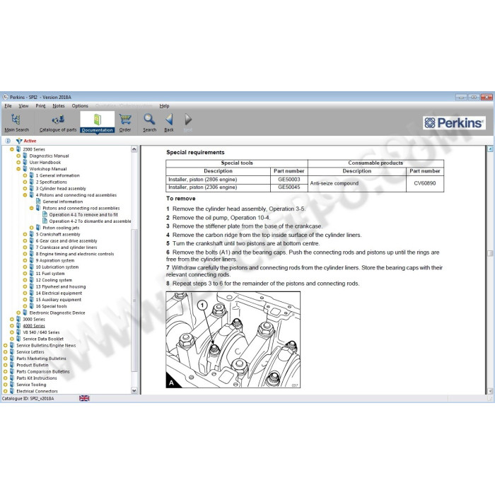Select 3 Cylinder head assembly
The height and width of the screenshot is (495, 495).
61,189
